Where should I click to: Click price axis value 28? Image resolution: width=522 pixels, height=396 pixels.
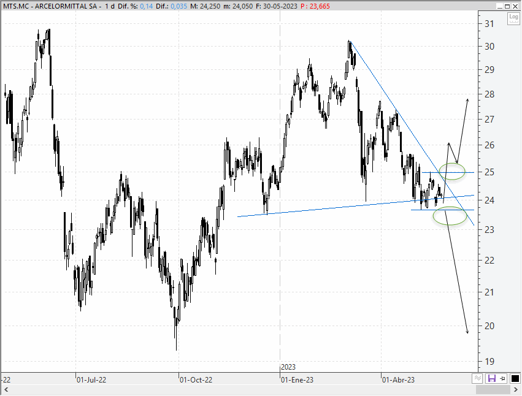(x=489, y=94)
